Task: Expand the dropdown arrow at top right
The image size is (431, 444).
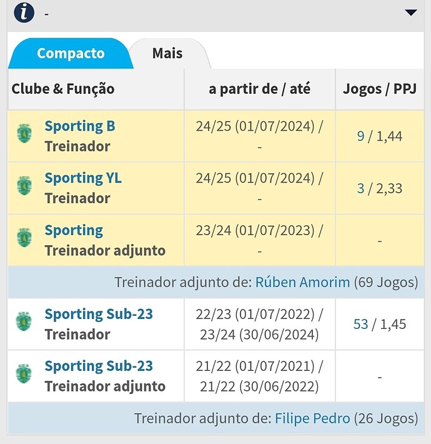Action: (410, 13)
